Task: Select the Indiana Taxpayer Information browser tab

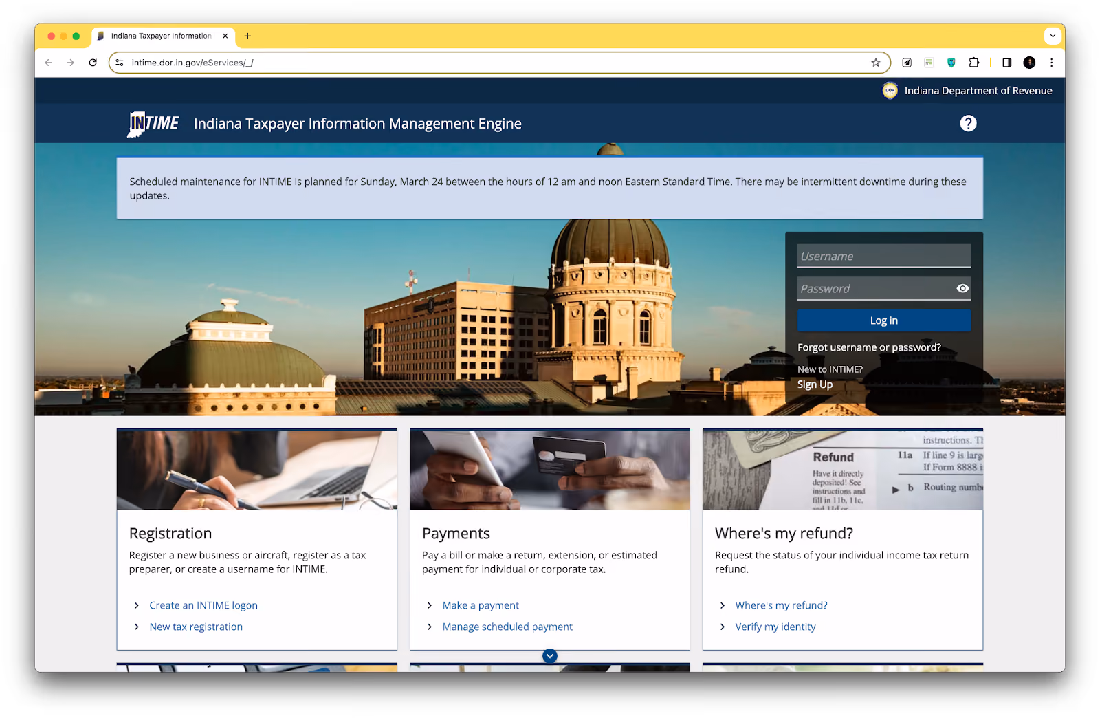Action: point(162,36)
